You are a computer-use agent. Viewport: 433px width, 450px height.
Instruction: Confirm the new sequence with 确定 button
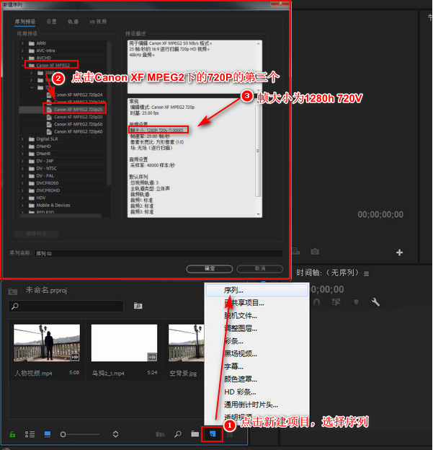pos(210,268)
